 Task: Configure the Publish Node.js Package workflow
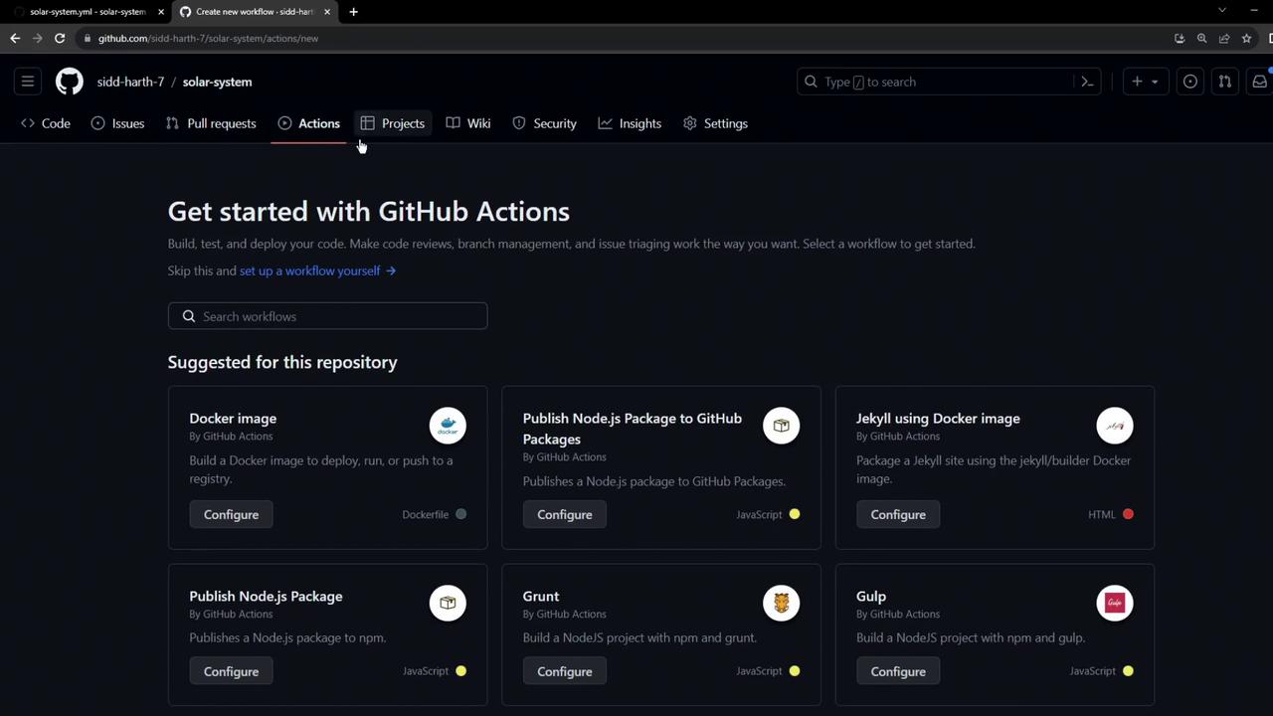(231, 671)
